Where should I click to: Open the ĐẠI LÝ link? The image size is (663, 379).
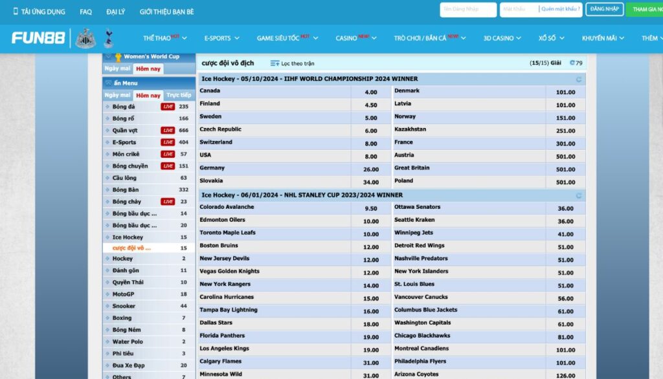pyautogui.click(x=116, y=12)
